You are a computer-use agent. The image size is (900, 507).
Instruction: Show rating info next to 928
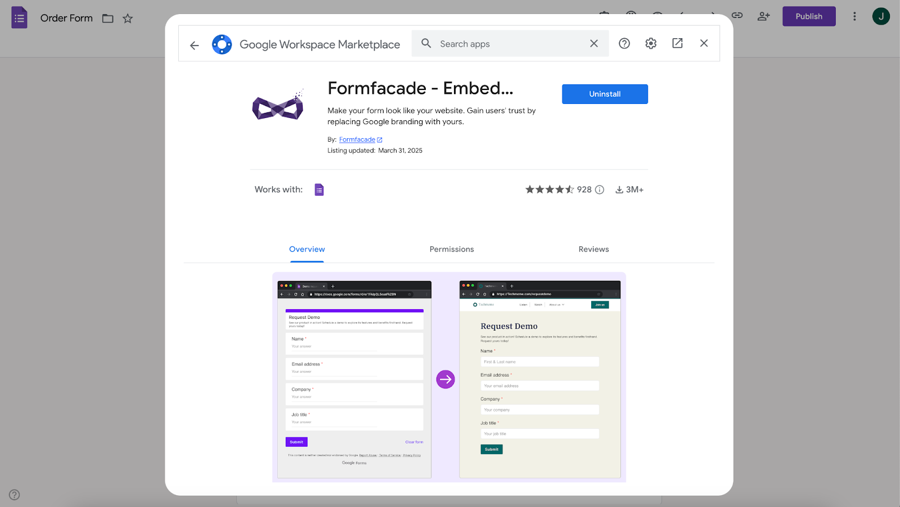click(600, 189)
